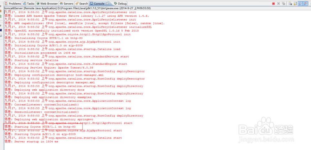311x150 pixels.
Task: Open the Tasks tab
Action: 29,3
